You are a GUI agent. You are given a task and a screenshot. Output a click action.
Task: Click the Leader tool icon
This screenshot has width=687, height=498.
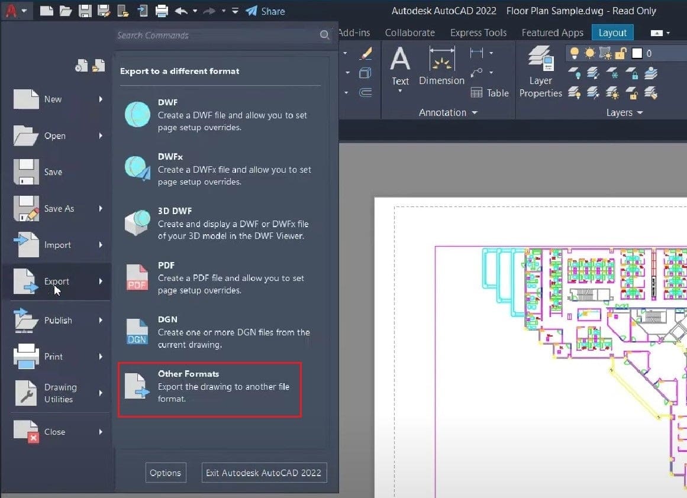pyautogui.click(x=476, y=72)
